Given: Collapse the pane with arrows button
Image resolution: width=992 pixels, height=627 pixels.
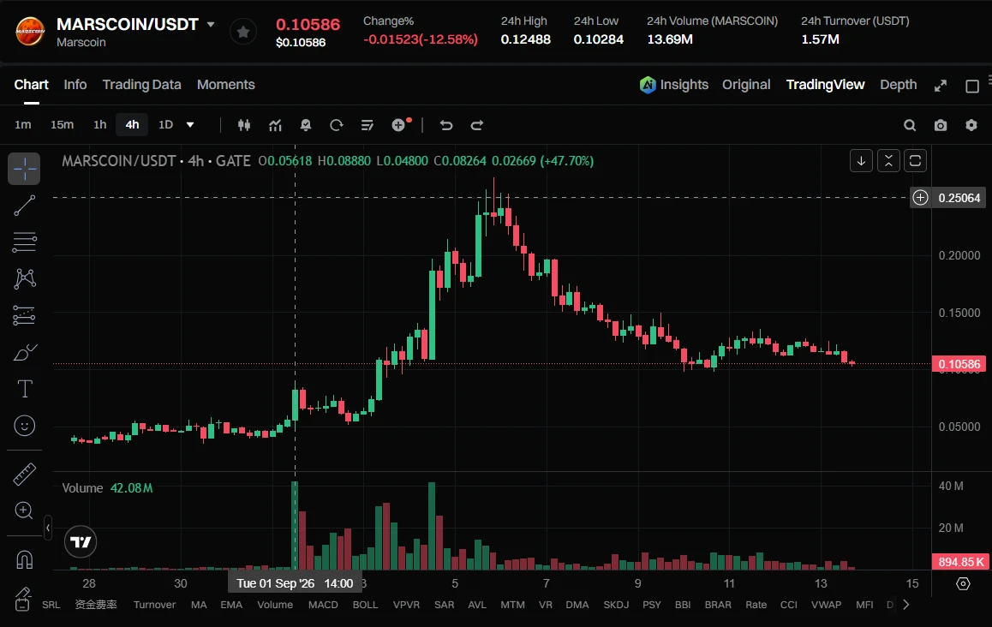Looking at the screenshot, I should pos(888,161).
